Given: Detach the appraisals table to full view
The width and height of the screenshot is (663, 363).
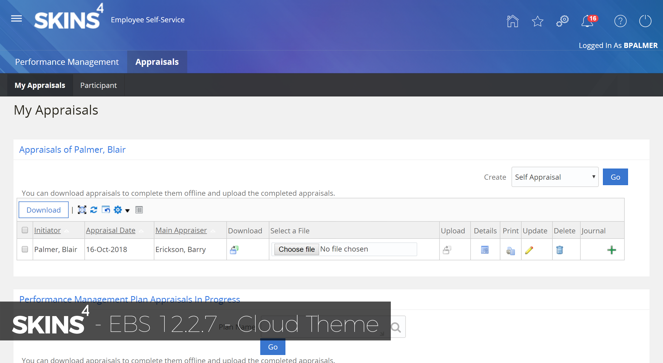Looking at the screenshot, I should click(82, 210).
